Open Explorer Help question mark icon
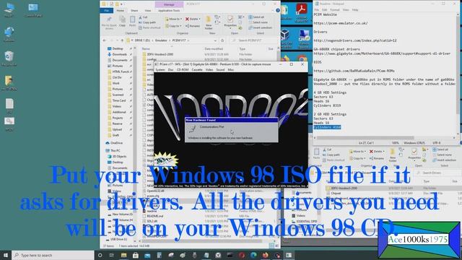This screenshot has width=462, height=260. [277, 10]
